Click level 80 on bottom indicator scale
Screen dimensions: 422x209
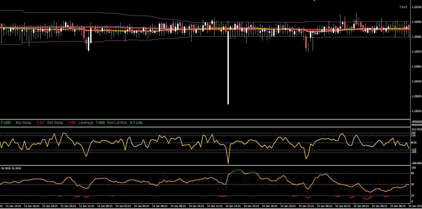tap(413, 173)
